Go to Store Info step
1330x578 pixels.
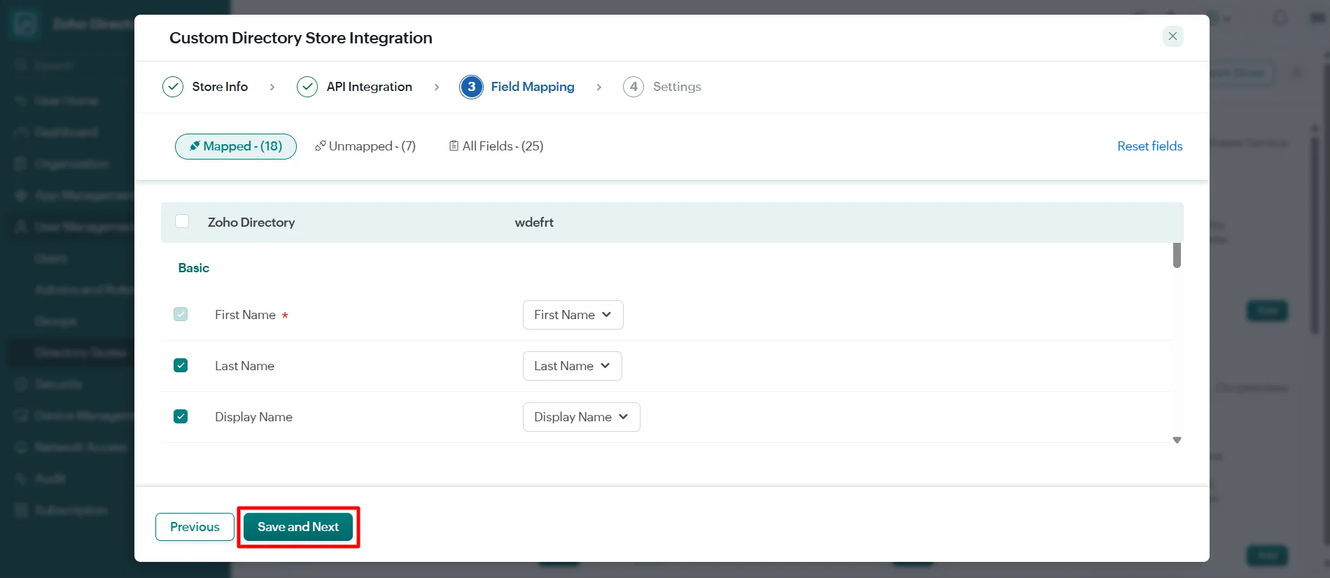pyautogui.click(x=220, y=87)
